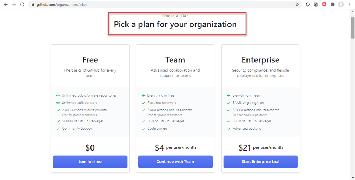The width and height of the screenshot is (355, 180).
Task: Click the padlock site info icon
Action: coord(33,5)
